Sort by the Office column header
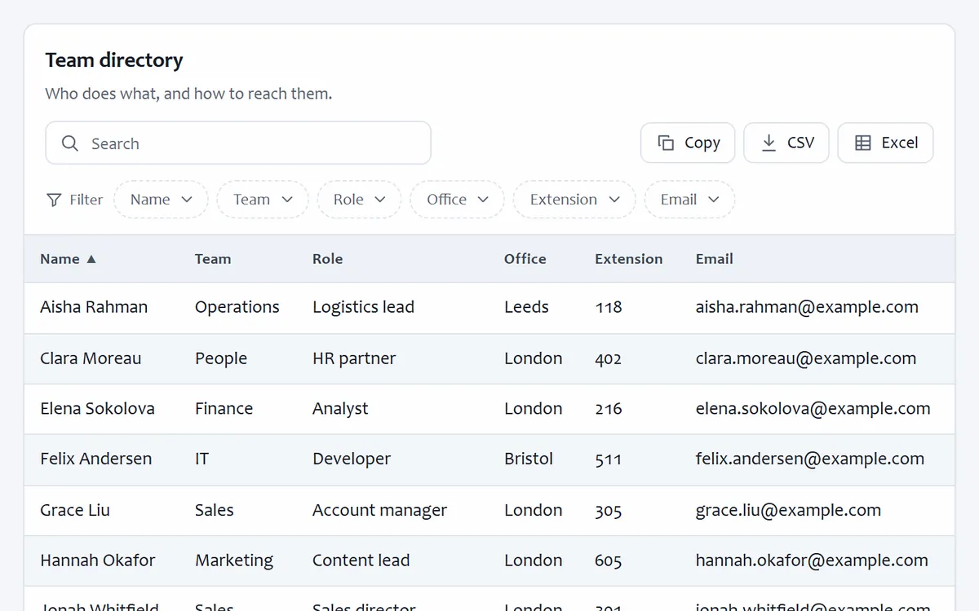Viewport: 979px width, 611px height. pyautogui.click(x=525, y=259)
